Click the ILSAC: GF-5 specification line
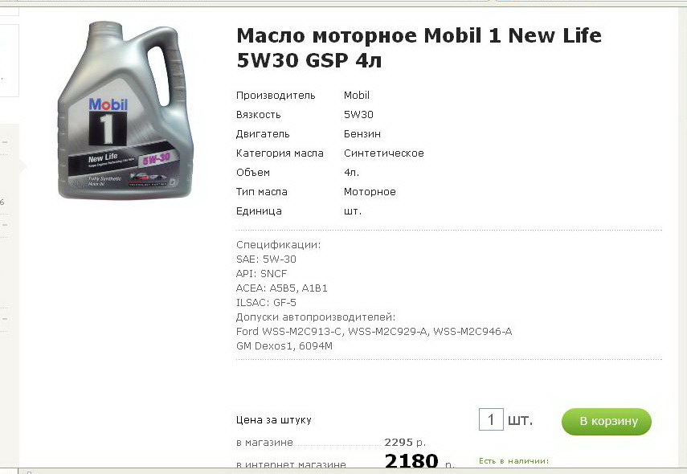 click(266, 303)
